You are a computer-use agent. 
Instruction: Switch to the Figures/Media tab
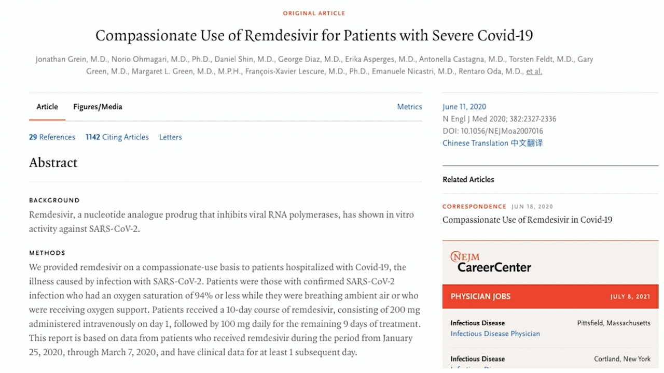pyautogui.click(x=98, y=107)
